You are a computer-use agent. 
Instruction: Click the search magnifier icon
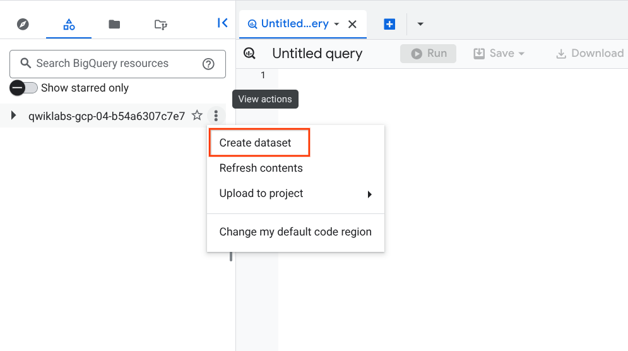pos(26,63)
